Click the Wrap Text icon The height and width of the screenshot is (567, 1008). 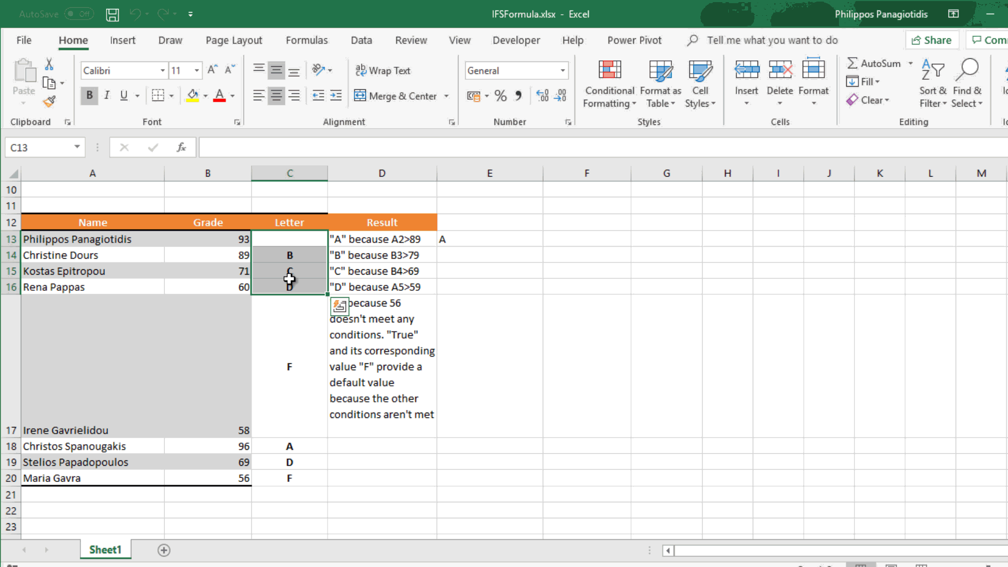point(361,70)
